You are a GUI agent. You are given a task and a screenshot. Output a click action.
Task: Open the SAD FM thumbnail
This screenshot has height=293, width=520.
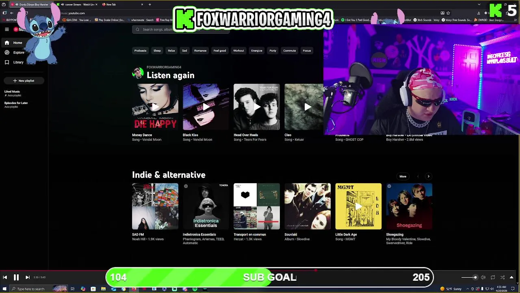155,206
